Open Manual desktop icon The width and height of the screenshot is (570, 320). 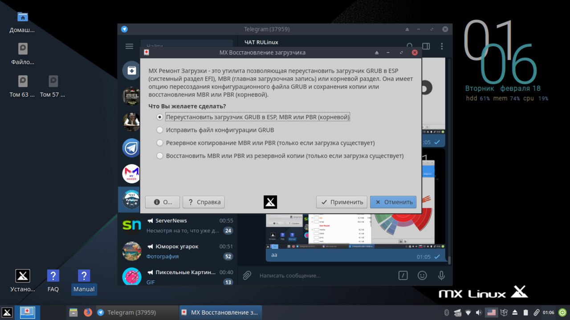[x=84, y=281]
